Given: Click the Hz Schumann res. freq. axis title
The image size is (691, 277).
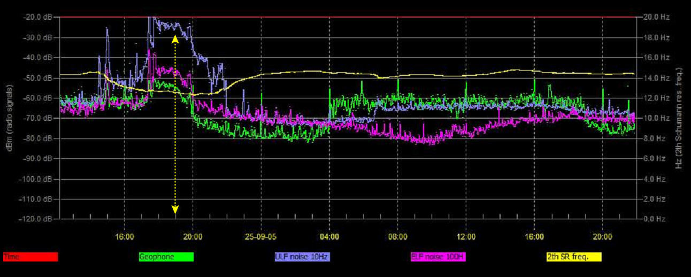Looking at the screenshot, I should click(x=680, y=118).
